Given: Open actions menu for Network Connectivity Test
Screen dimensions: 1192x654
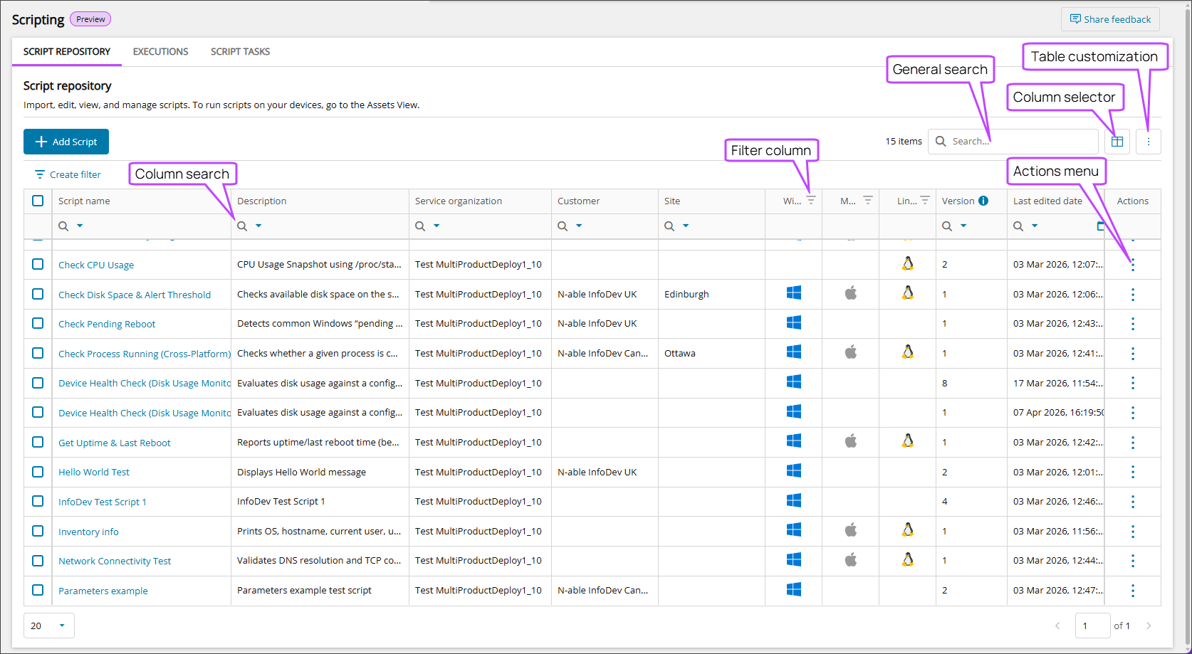Looking at the screenshot, I should [x=1133, y=561].
